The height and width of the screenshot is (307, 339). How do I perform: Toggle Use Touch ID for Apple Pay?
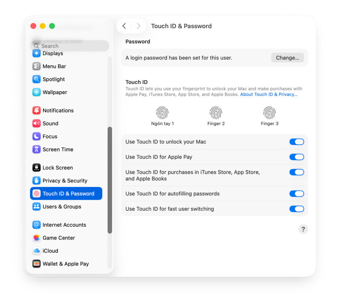tap(296, 157)
